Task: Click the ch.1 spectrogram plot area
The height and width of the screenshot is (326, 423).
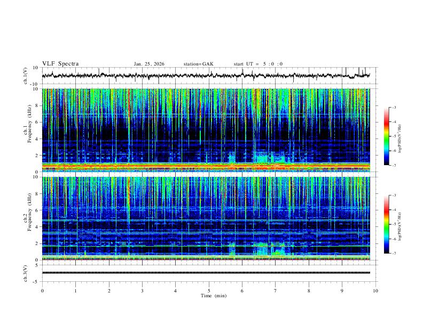Action: coord(206,130)
